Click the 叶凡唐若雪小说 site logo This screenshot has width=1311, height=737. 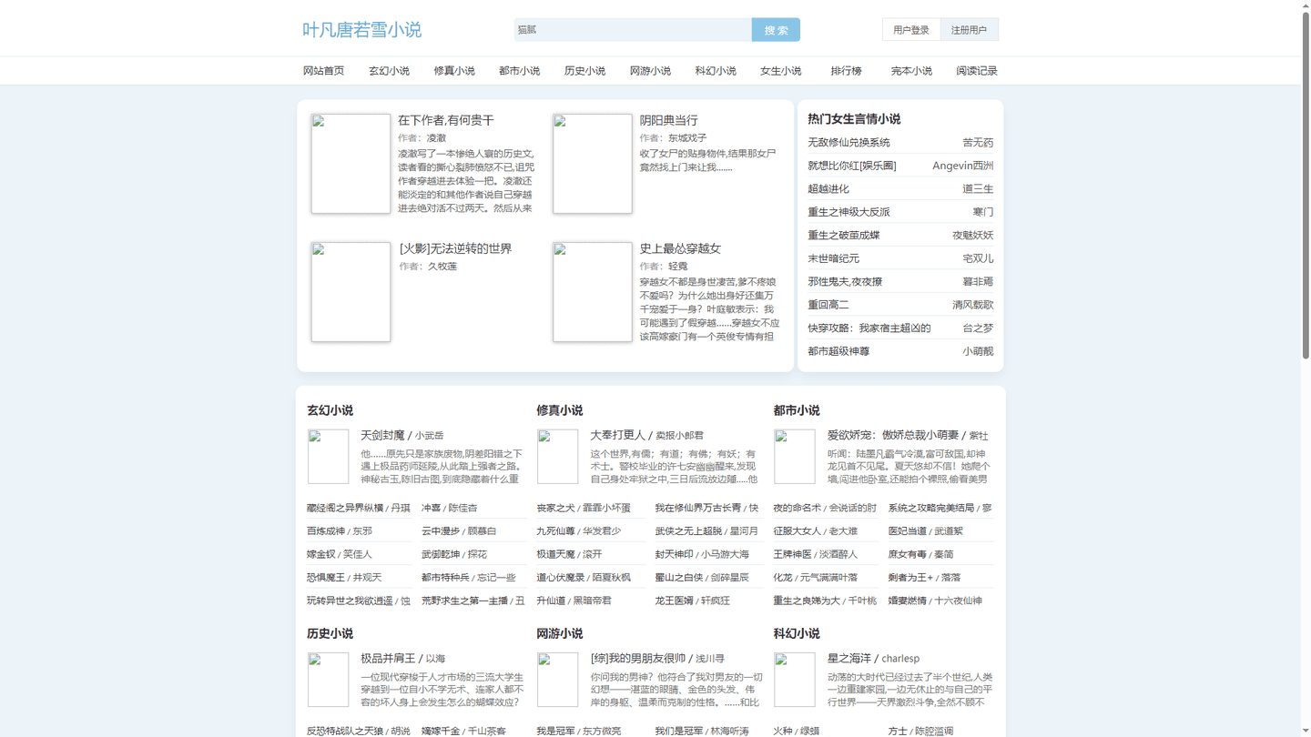[361, 30]
